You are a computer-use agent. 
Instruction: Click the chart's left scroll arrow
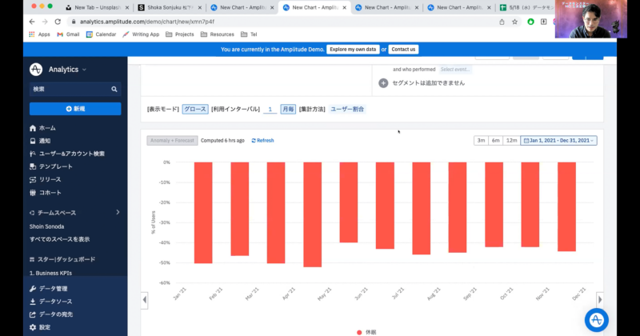click(145, 300)
